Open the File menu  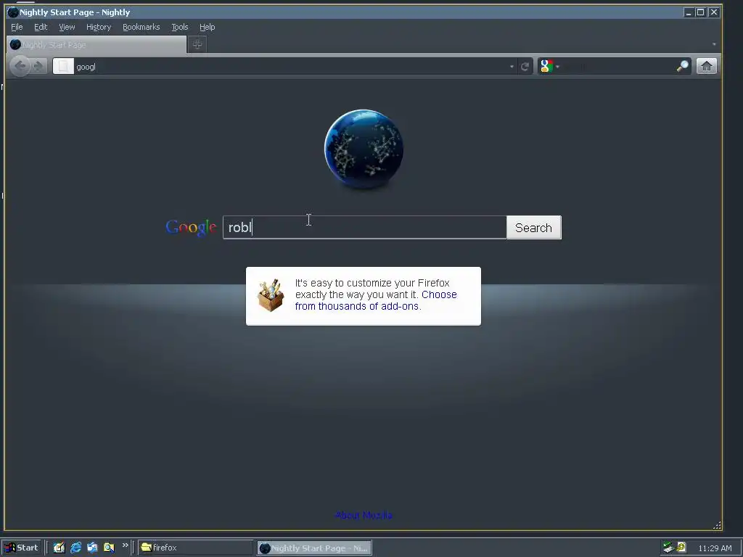point(17,27)
